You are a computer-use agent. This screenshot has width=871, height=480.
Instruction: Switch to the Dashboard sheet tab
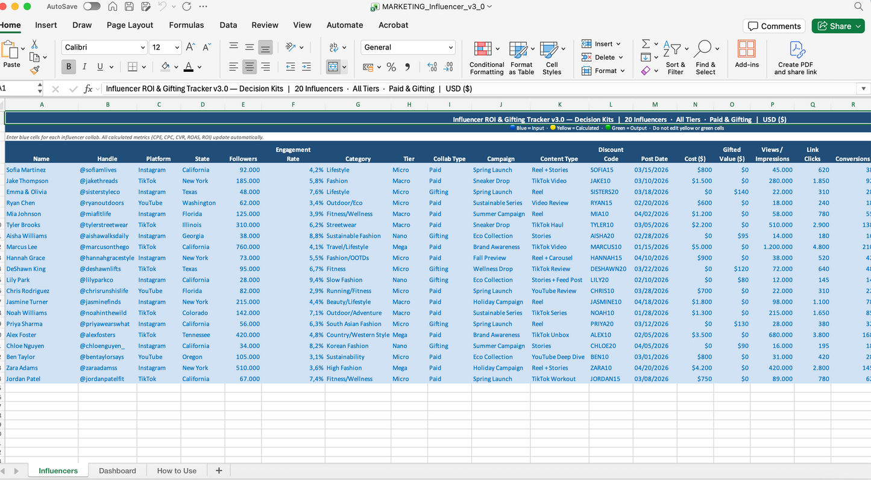point(118,471)
